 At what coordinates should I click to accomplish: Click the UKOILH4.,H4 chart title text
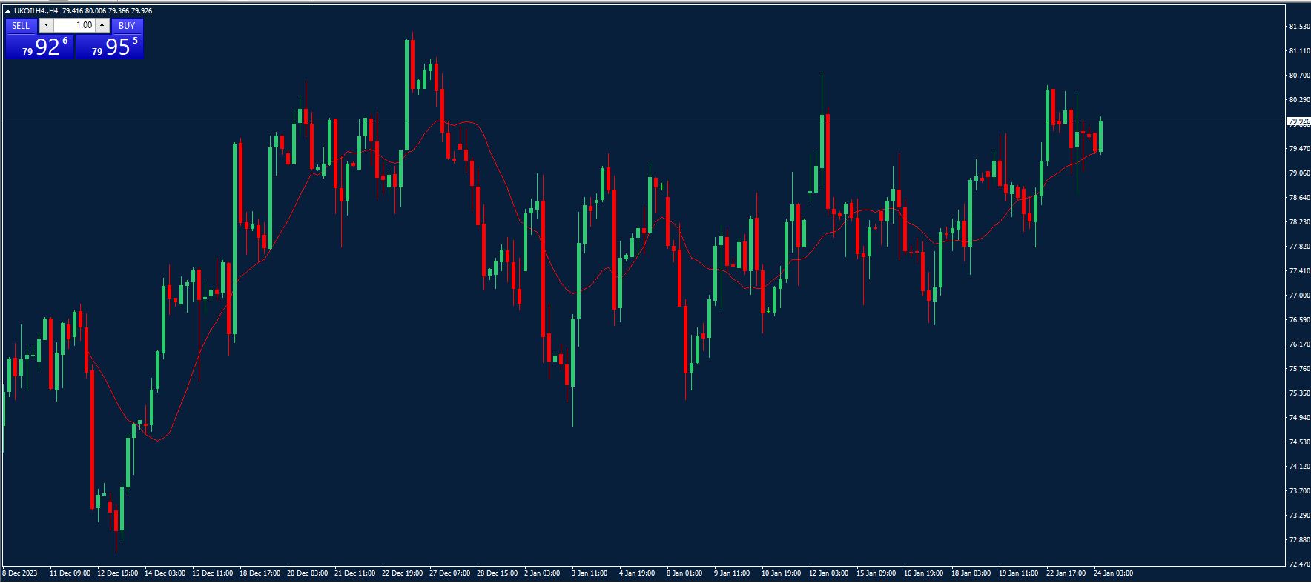[x=36, y=11]
